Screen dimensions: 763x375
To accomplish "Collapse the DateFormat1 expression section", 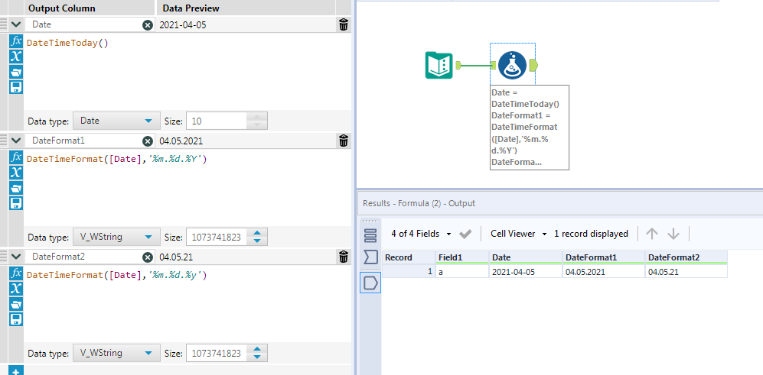I will (16, 141).
